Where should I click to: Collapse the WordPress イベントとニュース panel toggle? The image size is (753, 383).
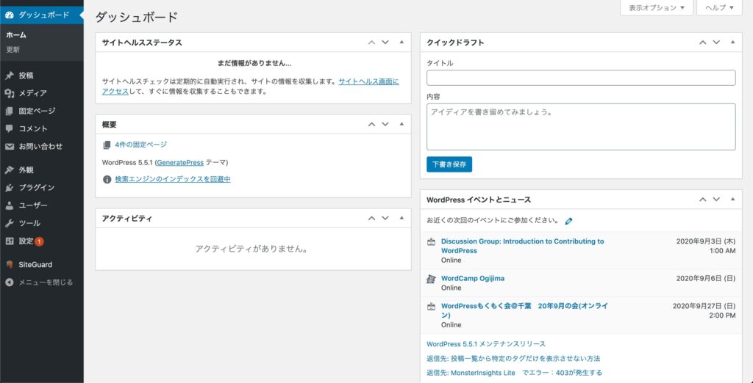click(x=732, y=200)
